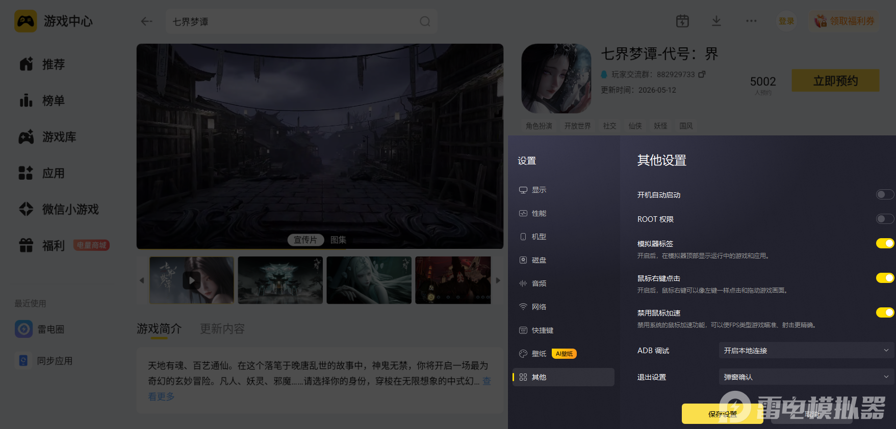Image resolution: width=896 pixels, height=429 pixels.
Task: Open the 榜单 rankings page
Action: [x=42, y=100]
